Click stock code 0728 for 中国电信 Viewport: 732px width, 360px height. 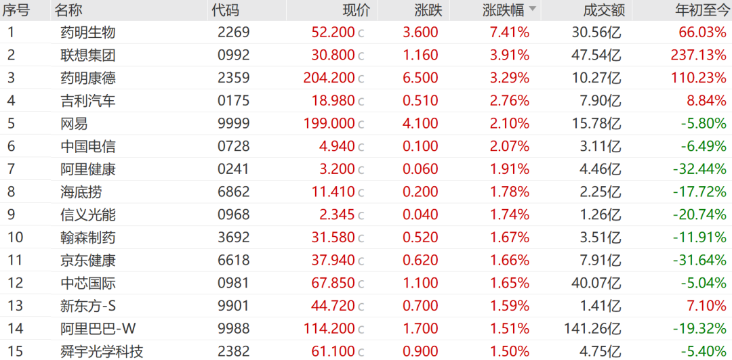click(x=233, y=146)
